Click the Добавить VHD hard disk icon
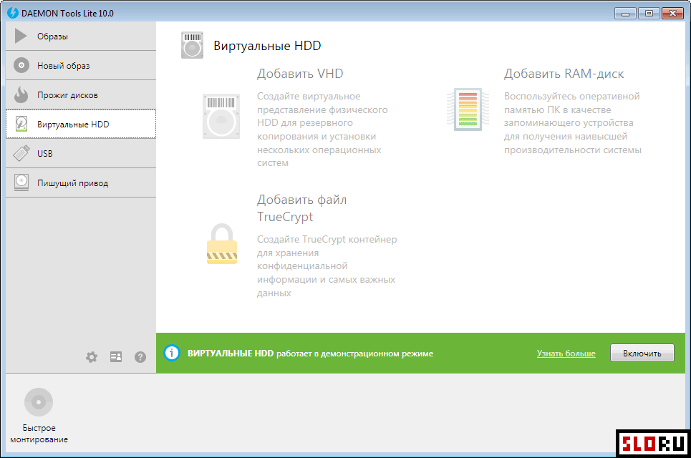Image resolution: width=691 pixels, height=458 pixels. point(221,116)
